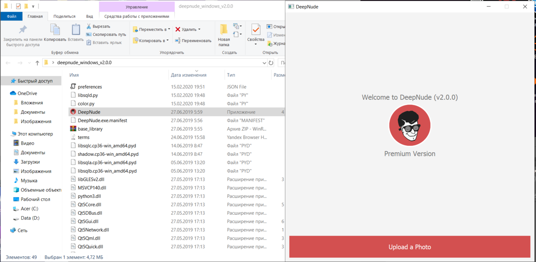Viewport: 536px width, 262px height.
Task: Click the address bar path deepnude_windows_v2.0.0
Action: coord(84,62)
